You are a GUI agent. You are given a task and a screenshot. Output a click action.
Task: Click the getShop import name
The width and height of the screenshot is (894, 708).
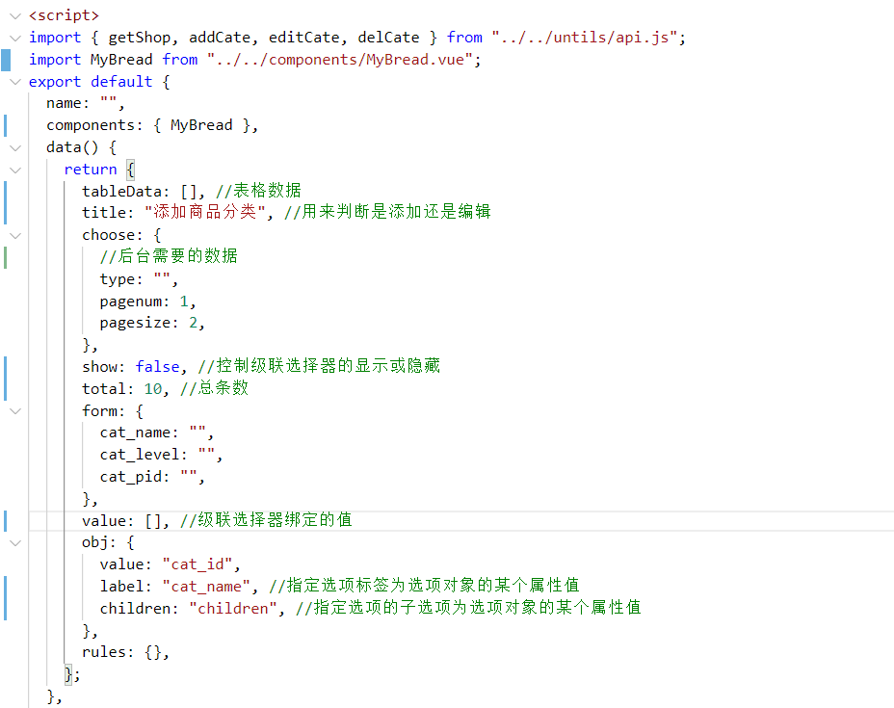[x=139, y=38]
